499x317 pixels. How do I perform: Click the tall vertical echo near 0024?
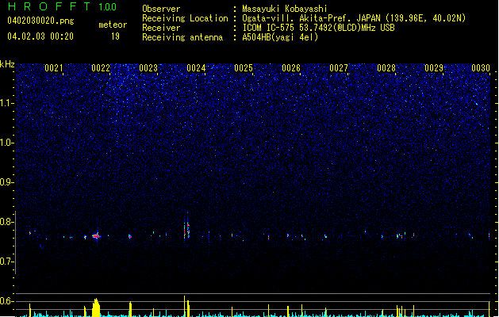point(186,228)
